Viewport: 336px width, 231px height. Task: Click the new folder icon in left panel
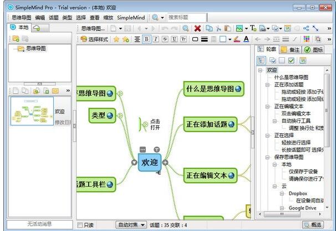click(x=16, y=39)
